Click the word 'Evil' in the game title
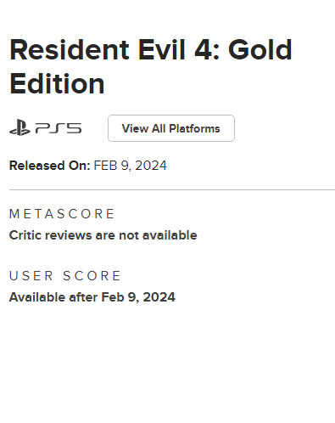This screenshot has height=423, width=335. click(162, 50)
